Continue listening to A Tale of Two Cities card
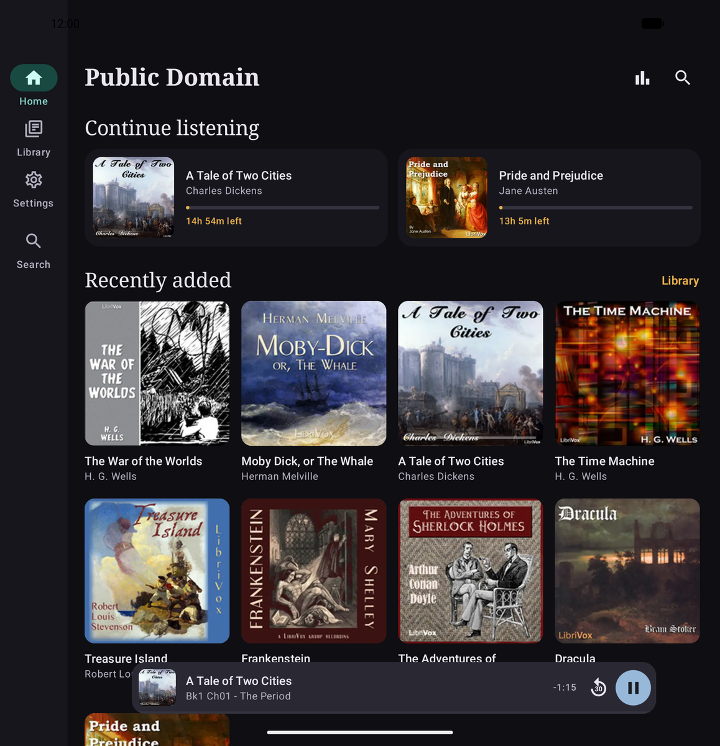This screenshot has width=720, height=746. coord(236,198)
